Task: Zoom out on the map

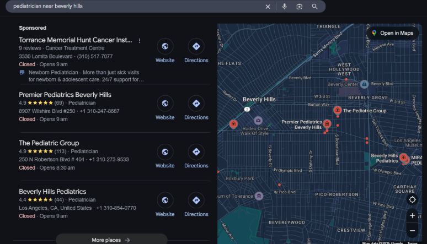Action: 412,231
